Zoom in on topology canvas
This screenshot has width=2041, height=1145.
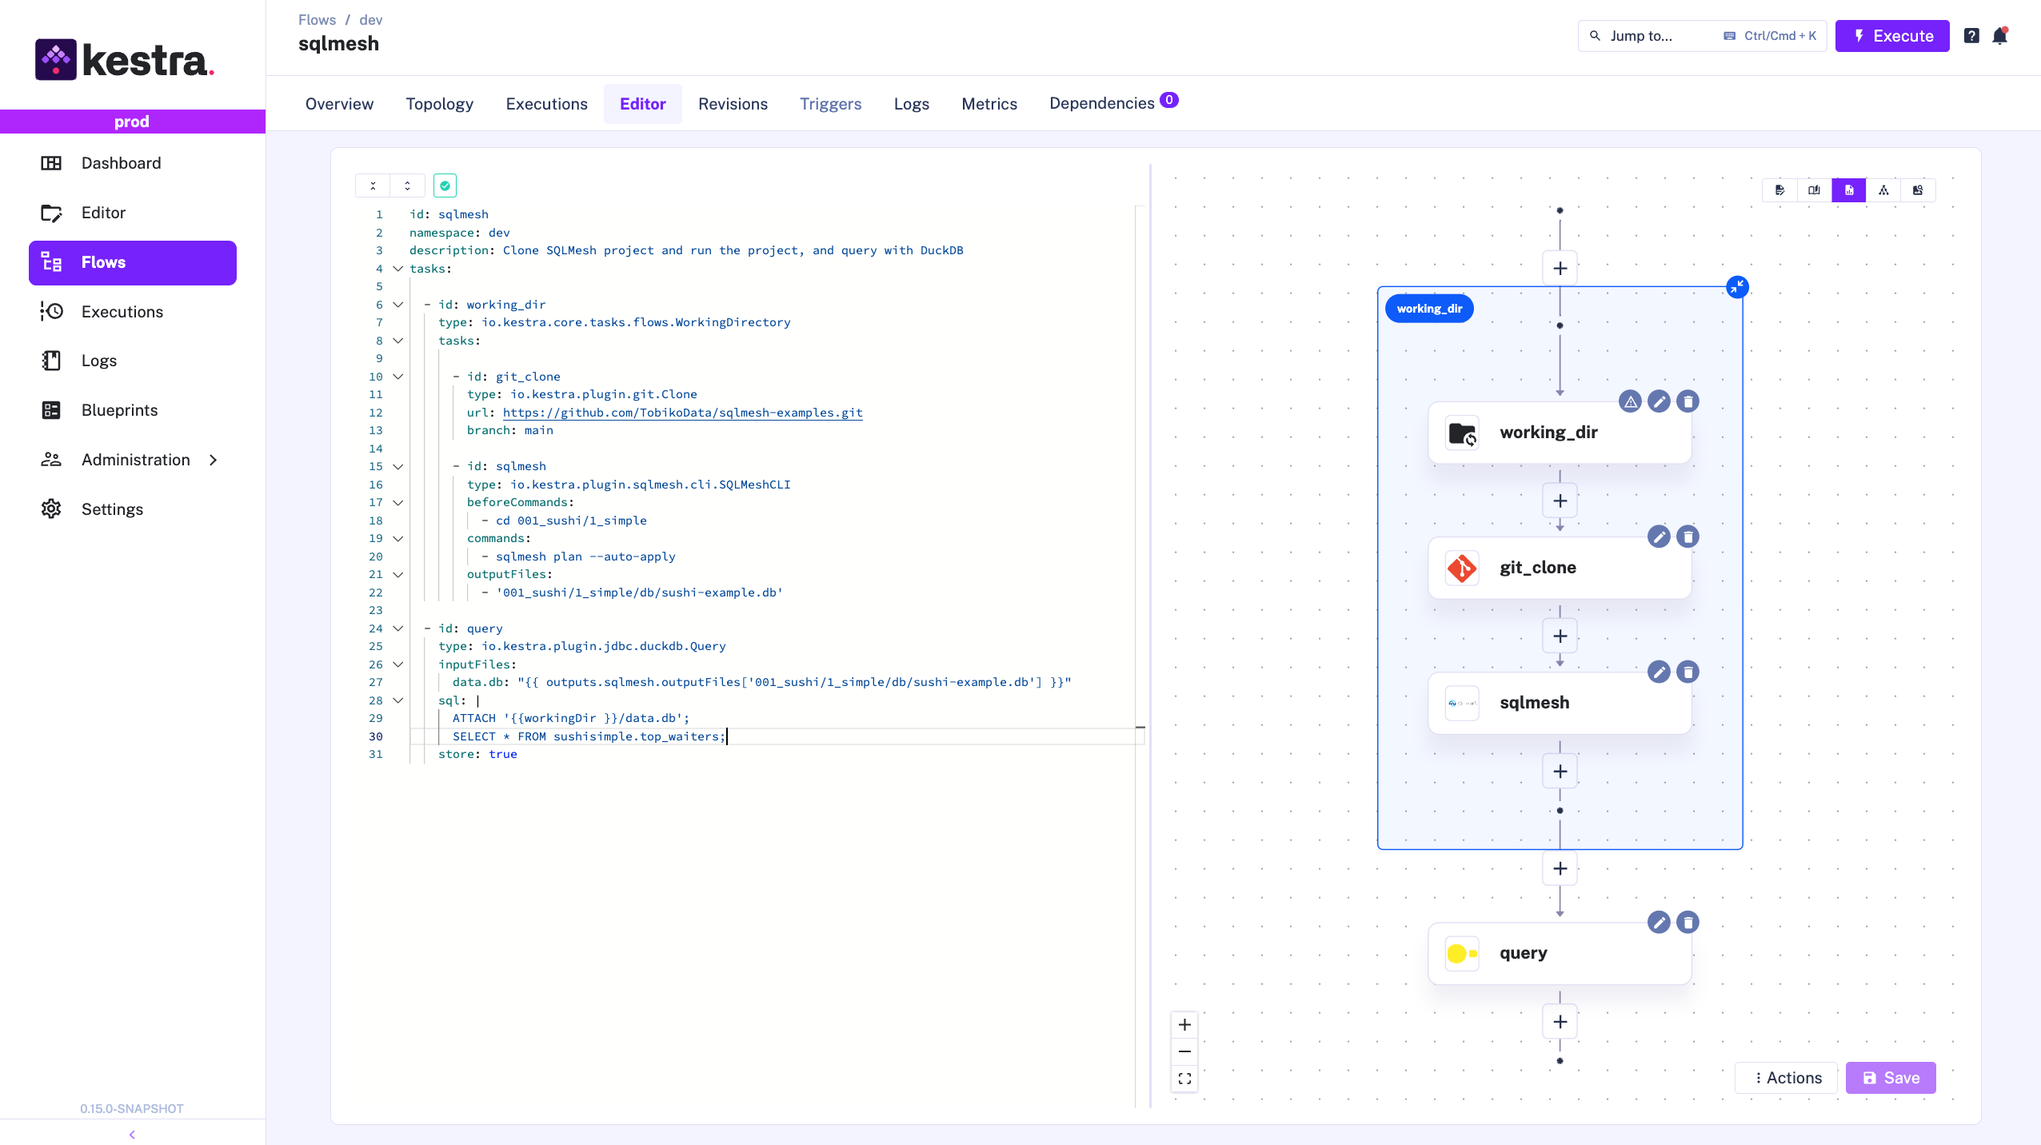(x=1184, y=1025)
